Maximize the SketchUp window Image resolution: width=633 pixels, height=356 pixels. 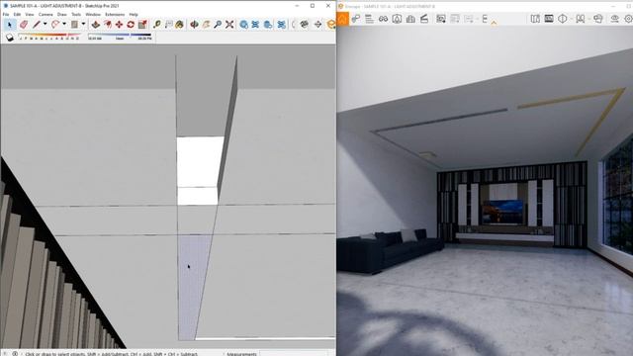pyautogui.click(x=313, y=6)
